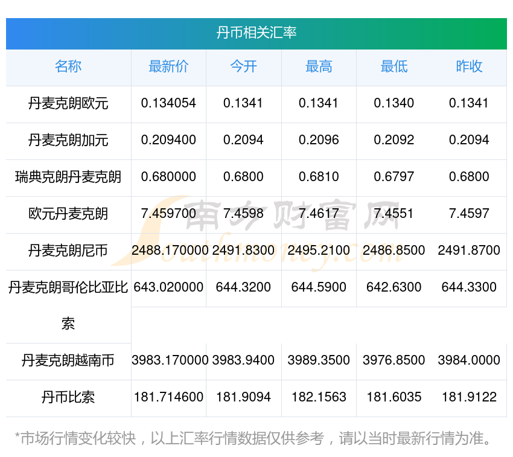
Task: Open the 瑞典克朗丹麦克朗 currency pair
Action: click(x=68, y=177)
